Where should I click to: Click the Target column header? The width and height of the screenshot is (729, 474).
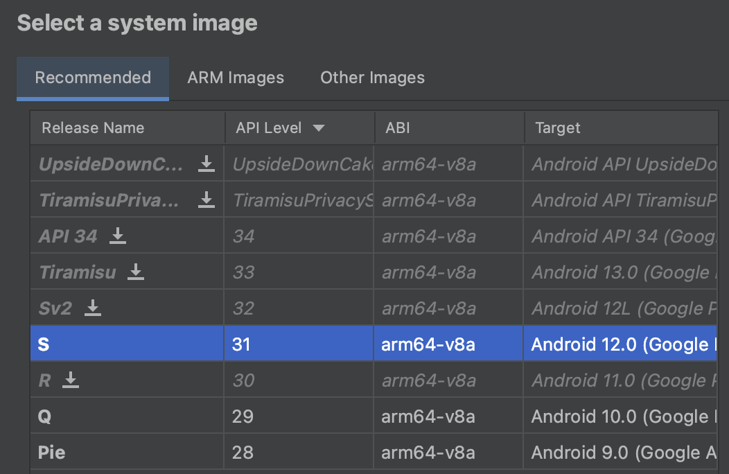pyautogui.click(x=557, y=128)
